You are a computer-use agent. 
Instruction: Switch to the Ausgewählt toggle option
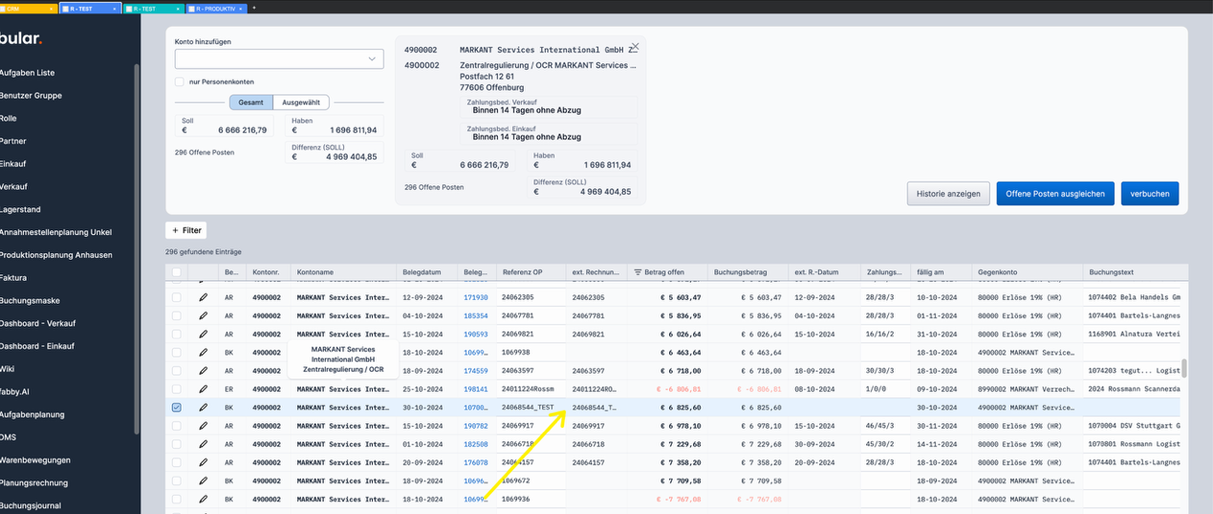(x=301, y=102)
